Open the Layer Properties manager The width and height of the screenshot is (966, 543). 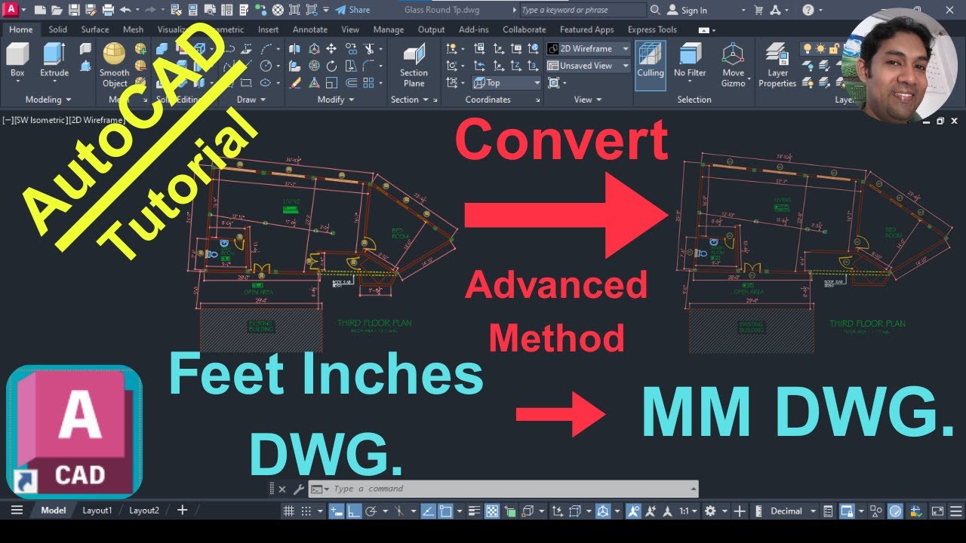777,65
